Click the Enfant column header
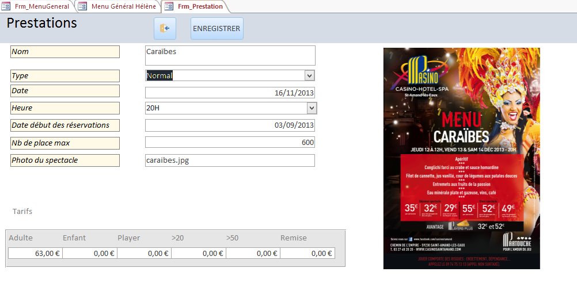The height and width of the screenshot is (306, 577). tap(74, 238)
